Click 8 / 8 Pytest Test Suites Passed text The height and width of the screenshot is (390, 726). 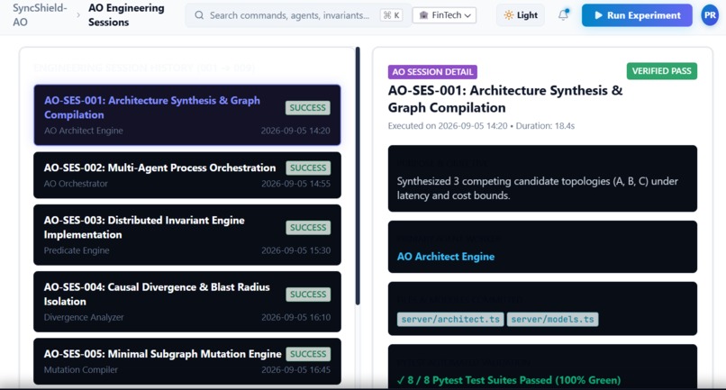click(x=509, y=380)
